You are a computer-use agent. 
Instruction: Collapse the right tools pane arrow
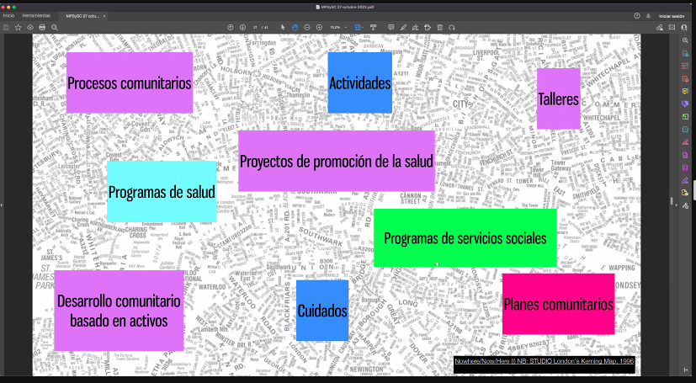677,205
